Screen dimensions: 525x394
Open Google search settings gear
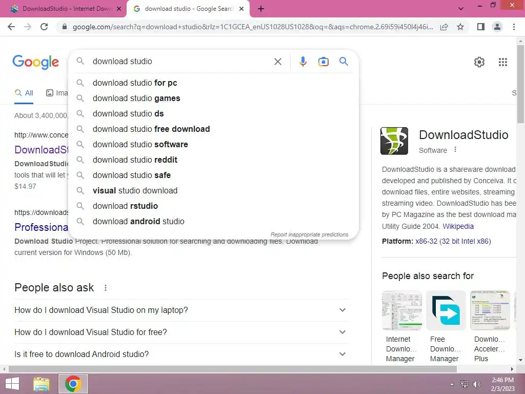coord(479,62)
